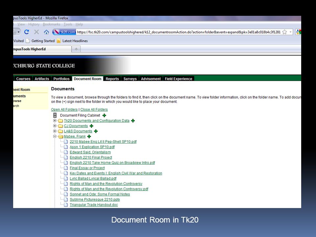Click file icon beside Sublime Picturesque 2210

[x=66, y=199]
